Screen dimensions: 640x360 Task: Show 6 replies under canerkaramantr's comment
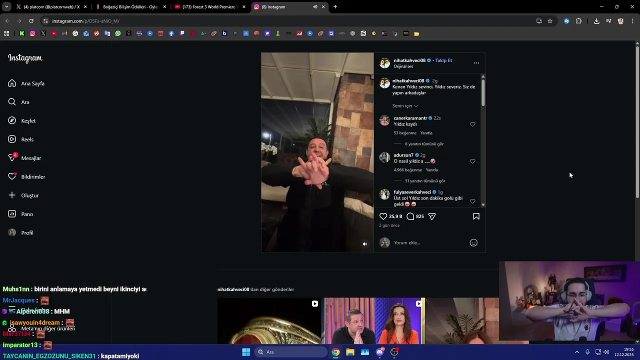pyautogui.click(x=424, y=144)
